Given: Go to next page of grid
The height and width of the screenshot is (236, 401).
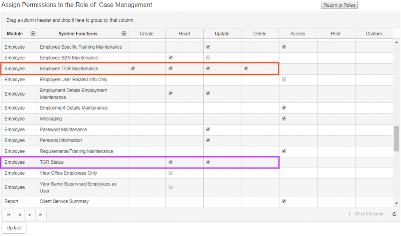Looking at the screenshot, I should pos(30,215).
